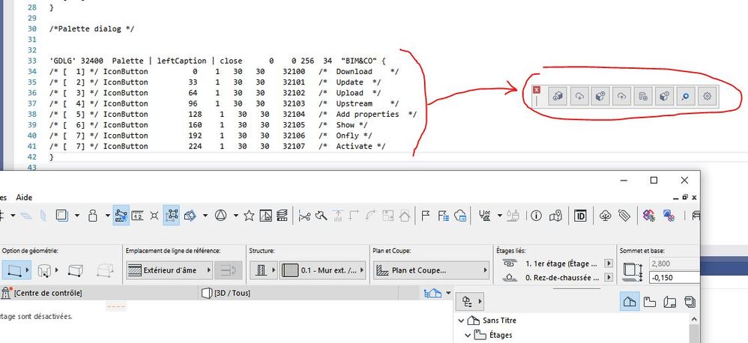The image size is (748, 343).
Task: Click the cloud-download Update button in palette
Action: [579, 96]
